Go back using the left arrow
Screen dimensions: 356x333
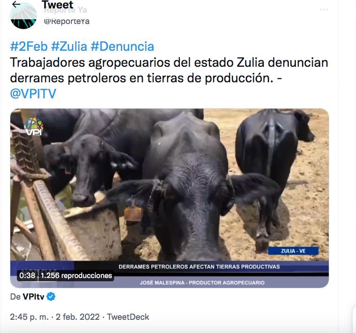[x=16, y=4]
